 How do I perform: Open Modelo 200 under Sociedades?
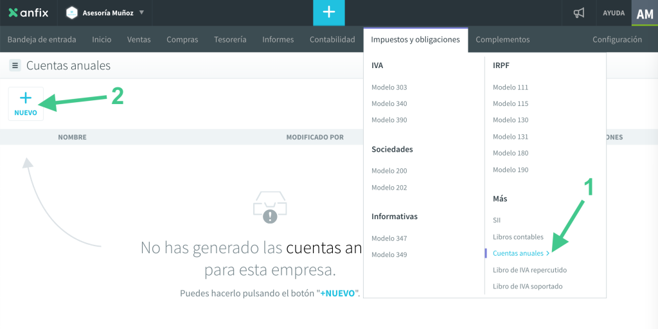(x=389, y=171)
